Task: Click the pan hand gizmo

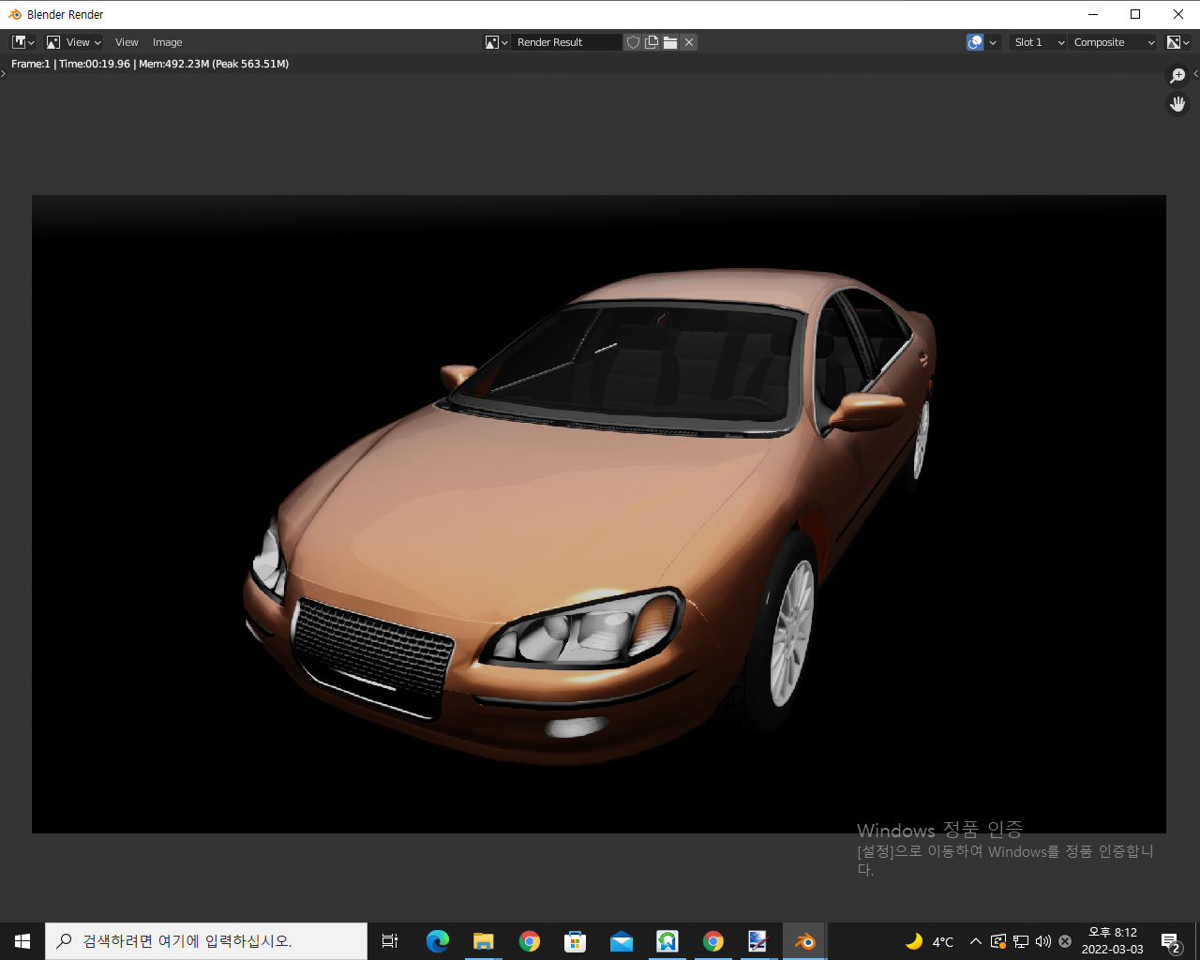Action: (x=1177, y=104)
